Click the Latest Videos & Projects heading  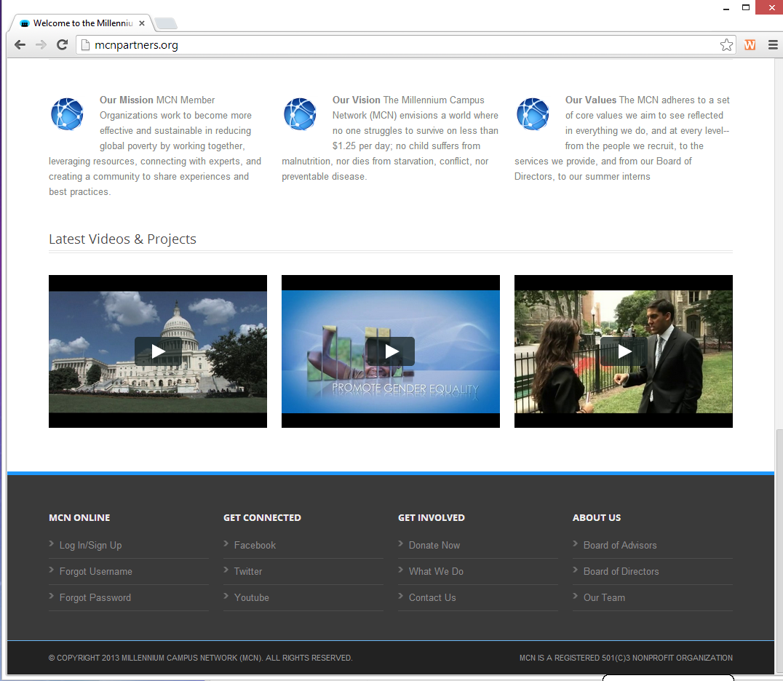(122, 239)
